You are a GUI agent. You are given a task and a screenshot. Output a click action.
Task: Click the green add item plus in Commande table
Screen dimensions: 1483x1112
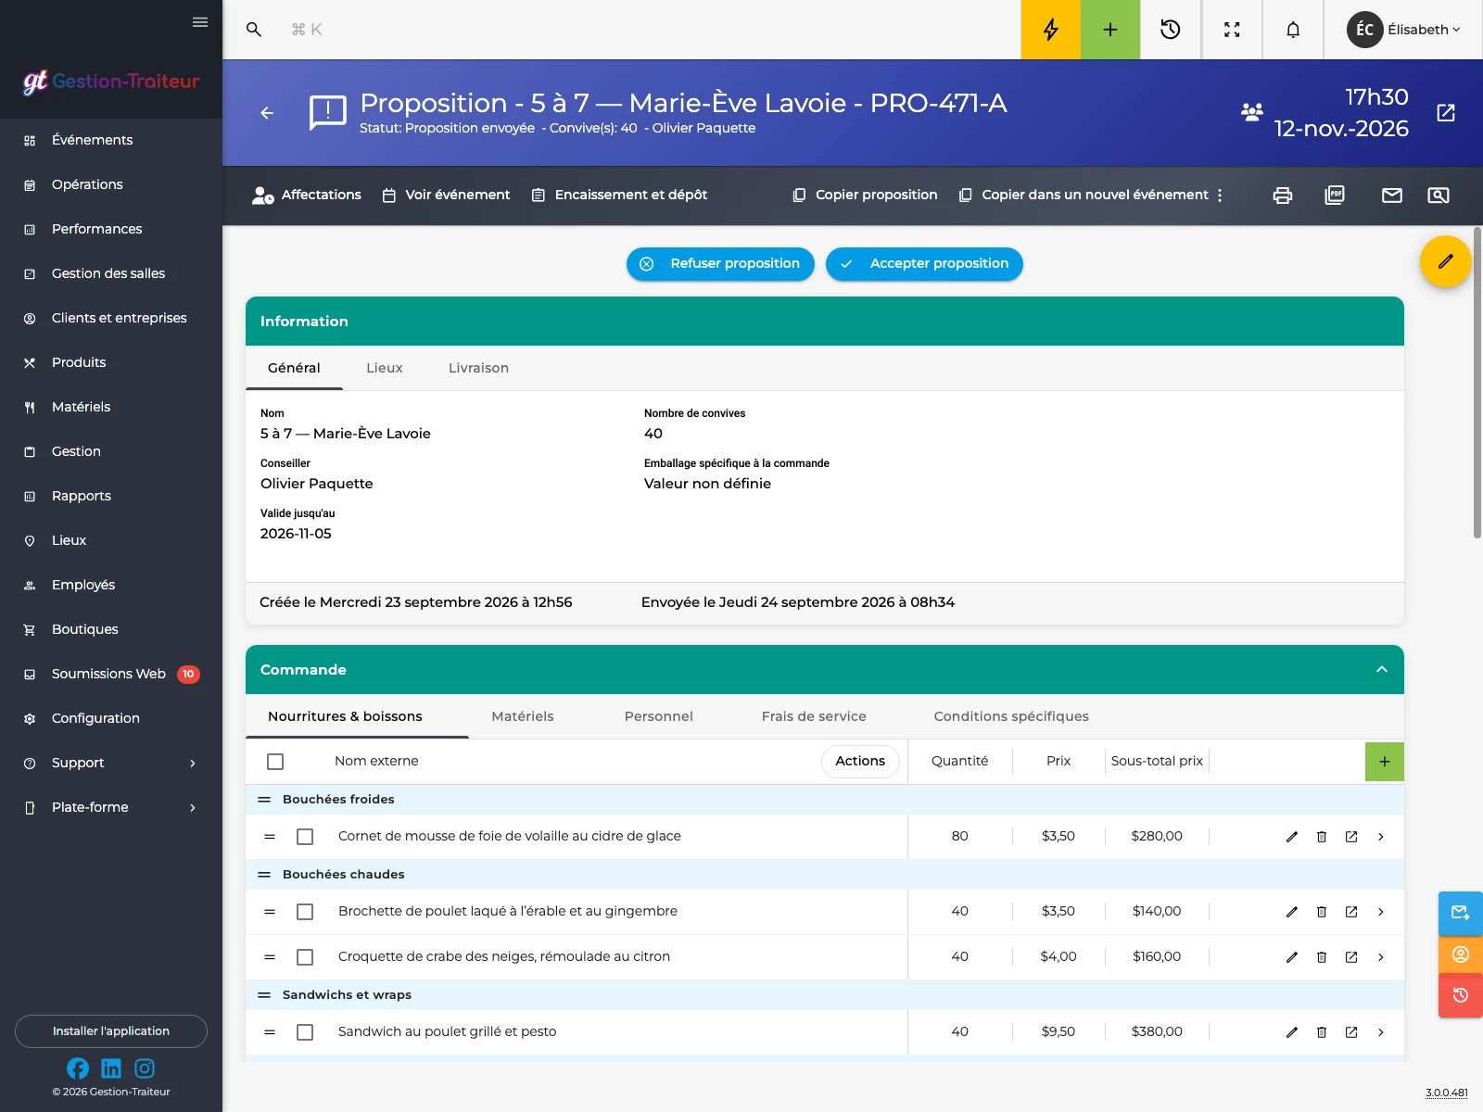pos(1385,762)
